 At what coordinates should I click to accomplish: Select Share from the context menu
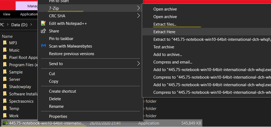[x=90, y=31]
